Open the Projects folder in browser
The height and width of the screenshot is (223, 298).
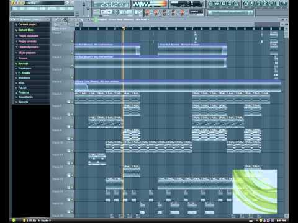pyautogui.click(x=24, y=92)
